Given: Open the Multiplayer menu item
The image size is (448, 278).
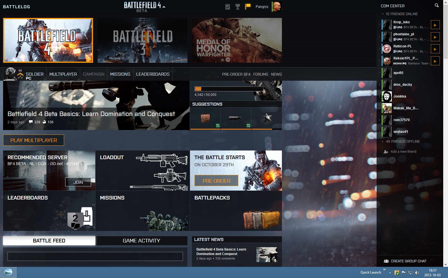Looking at the screenshot, I should pyautogui.click(x=63, y=74).
